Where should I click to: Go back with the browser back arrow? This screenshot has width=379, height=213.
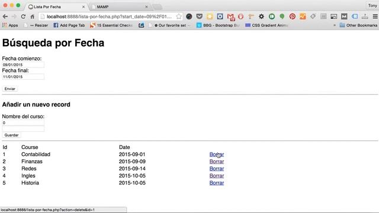click(5, 17)
